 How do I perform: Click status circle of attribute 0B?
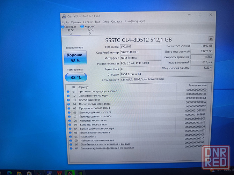tap(70, 132)
